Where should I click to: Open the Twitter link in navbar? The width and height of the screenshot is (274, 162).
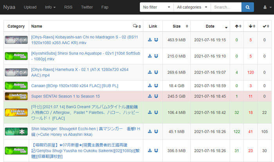[87, 7]
